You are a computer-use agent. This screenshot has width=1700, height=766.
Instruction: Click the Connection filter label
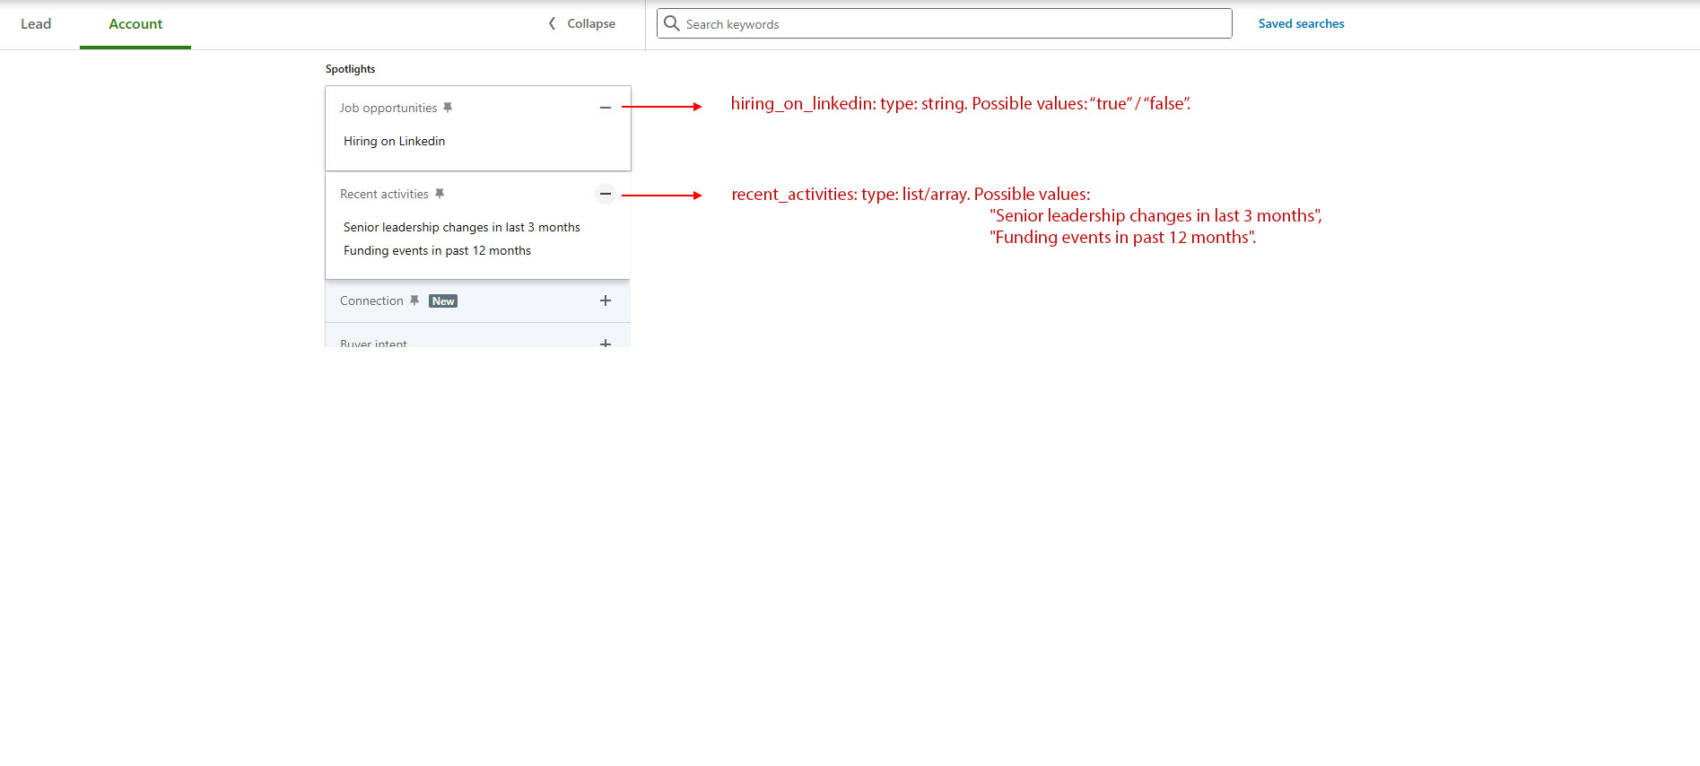click(x=371, y=300)
